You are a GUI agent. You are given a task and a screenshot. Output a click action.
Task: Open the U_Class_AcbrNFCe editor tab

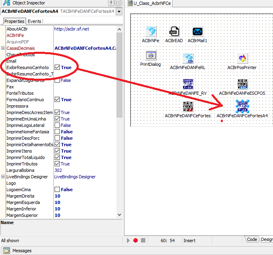[x=150, y=3]
